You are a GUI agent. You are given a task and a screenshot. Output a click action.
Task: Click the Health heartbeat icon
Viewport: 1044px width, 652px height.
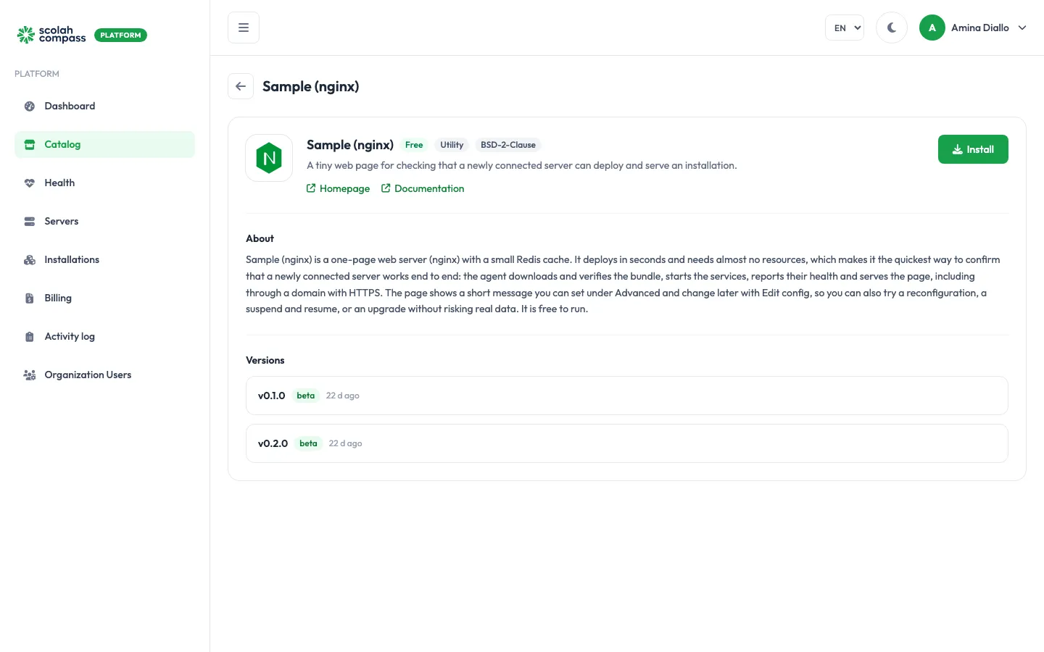(x=30, y=183)
